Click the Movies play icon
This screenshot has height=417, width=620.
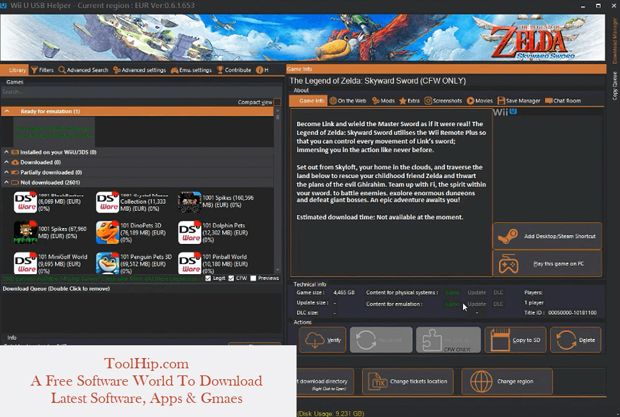coord(470,101)
